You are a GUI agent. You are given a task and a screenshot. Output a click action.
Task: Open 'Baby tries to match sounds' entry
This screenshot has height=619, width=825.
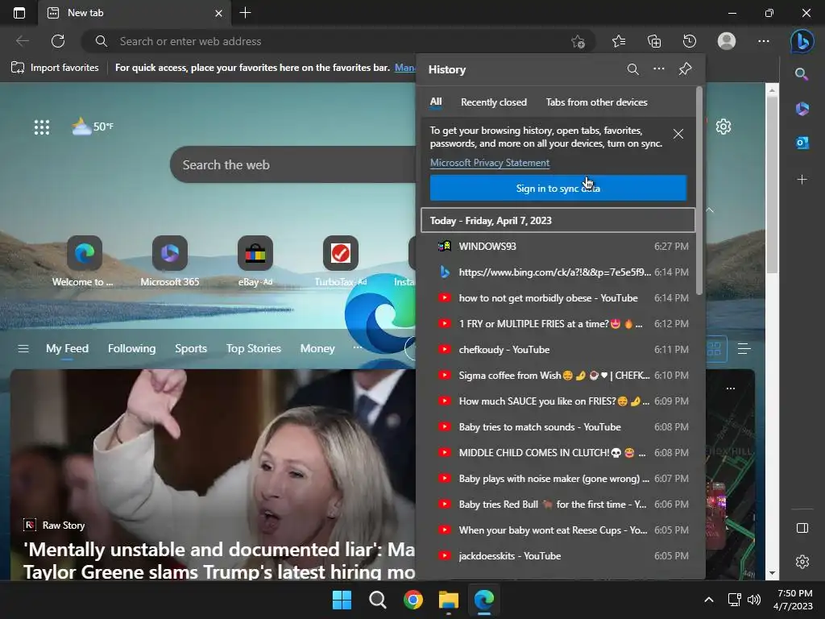pos(558,426)
